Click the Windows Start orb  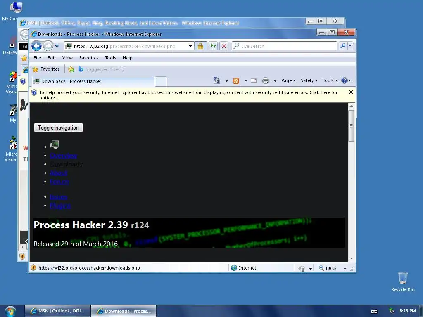click(x=10, y=311)
